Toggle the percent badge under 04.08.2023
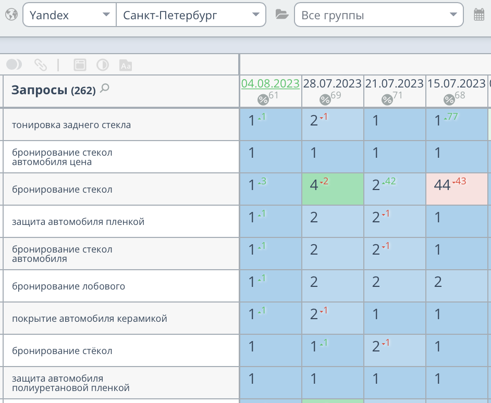This screenshot has width=491, height=403. tap(263, 99)
